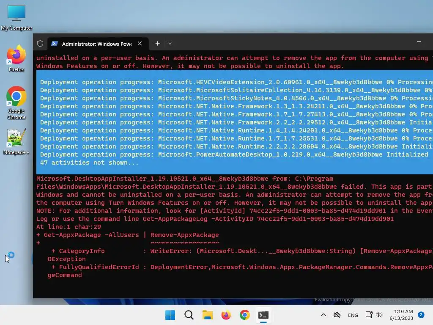
Task: Open network settings from the tray icon
Action: [x=369, y=315]
